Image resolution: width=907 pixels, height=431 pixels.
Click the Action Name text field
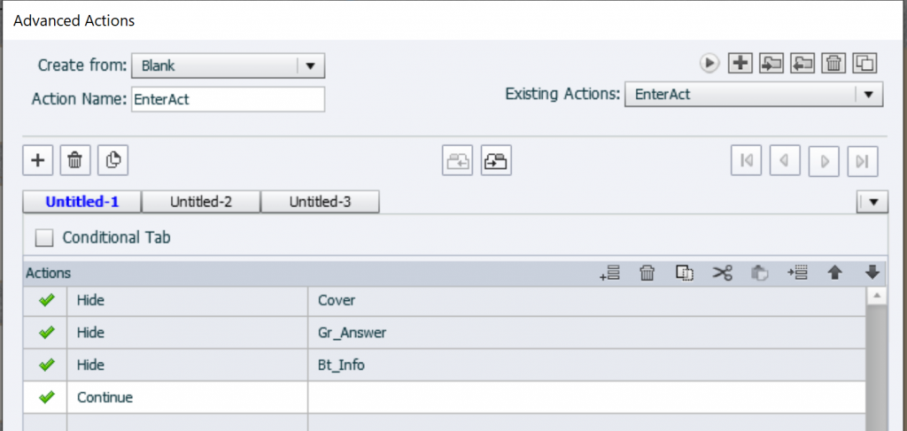click(228, 99)
